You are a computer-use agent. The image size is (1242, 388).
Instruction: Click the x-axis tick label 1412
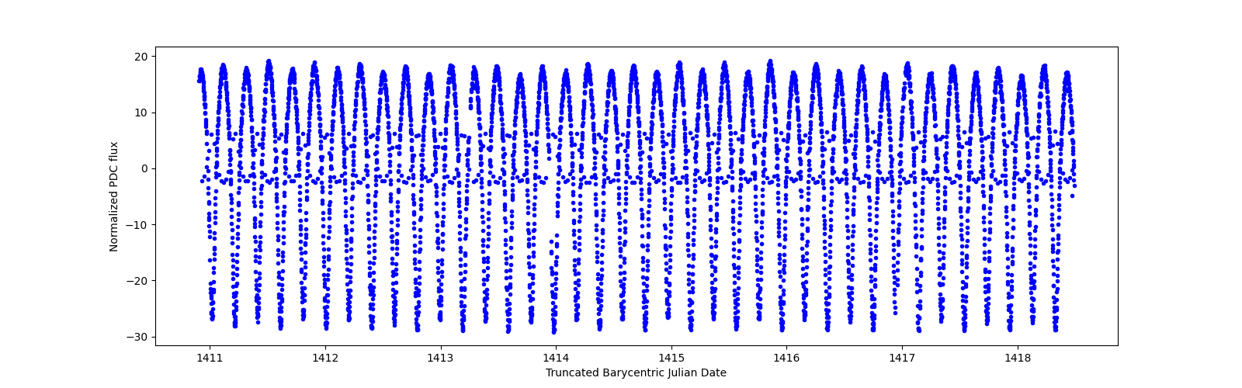[325, 358]
